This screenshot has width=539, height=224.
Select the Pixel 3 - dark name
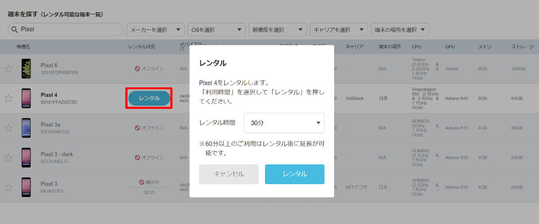[x=57, y=154]
